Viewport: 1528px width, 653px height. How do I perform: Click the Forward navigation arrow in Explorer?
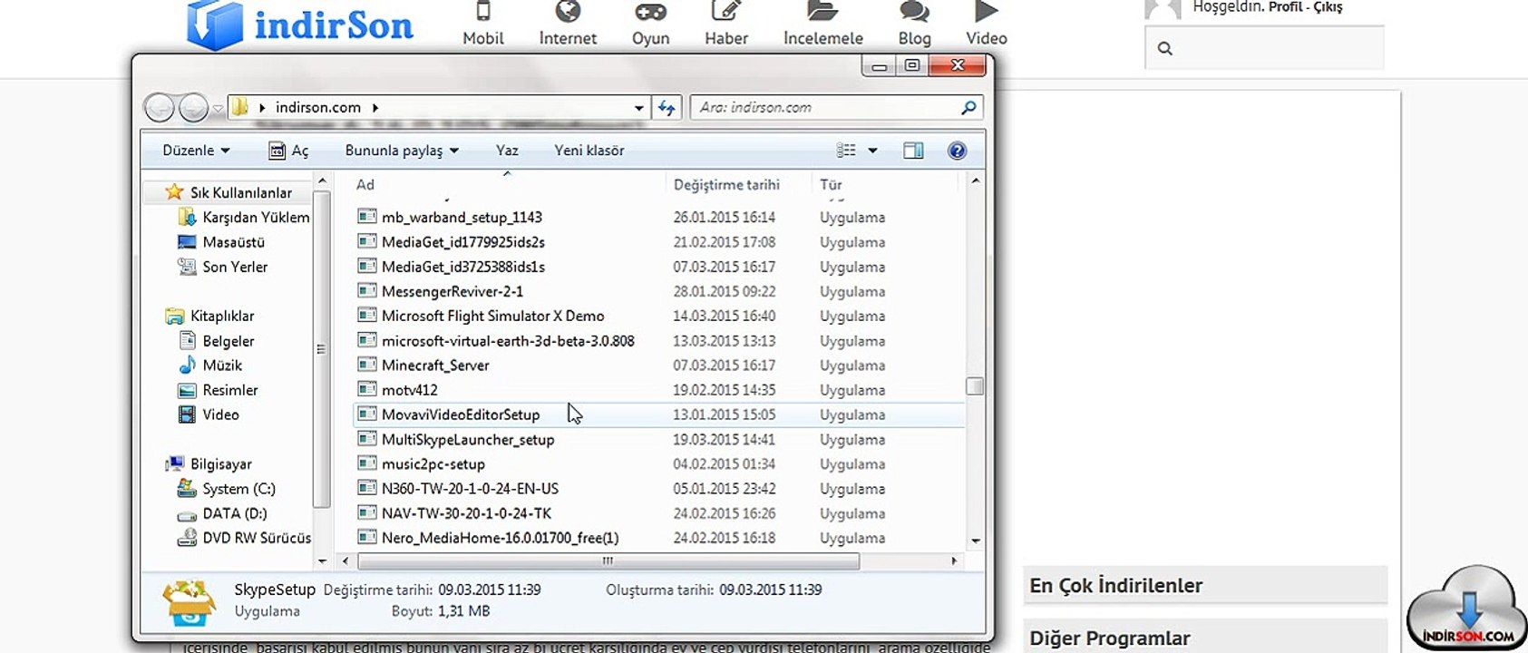click(x=193, y=108)
